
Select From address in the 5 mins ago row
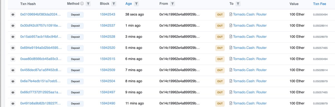point(180,48)
